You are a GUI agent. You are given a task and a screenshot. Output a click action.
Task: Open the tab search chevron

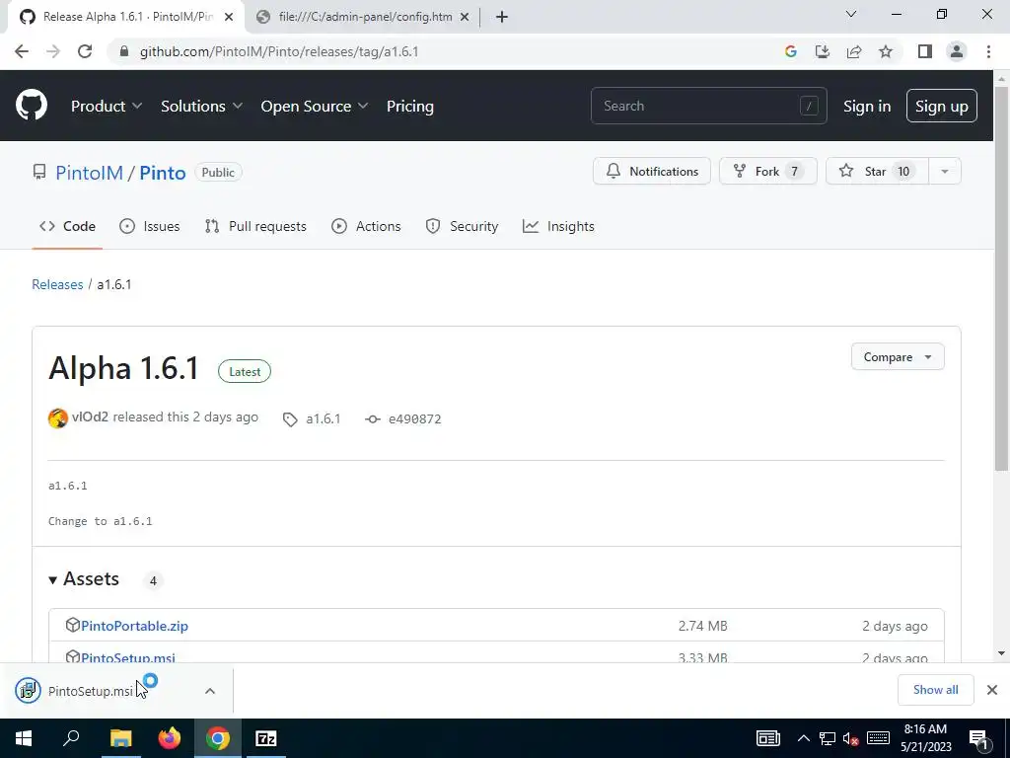851,14
